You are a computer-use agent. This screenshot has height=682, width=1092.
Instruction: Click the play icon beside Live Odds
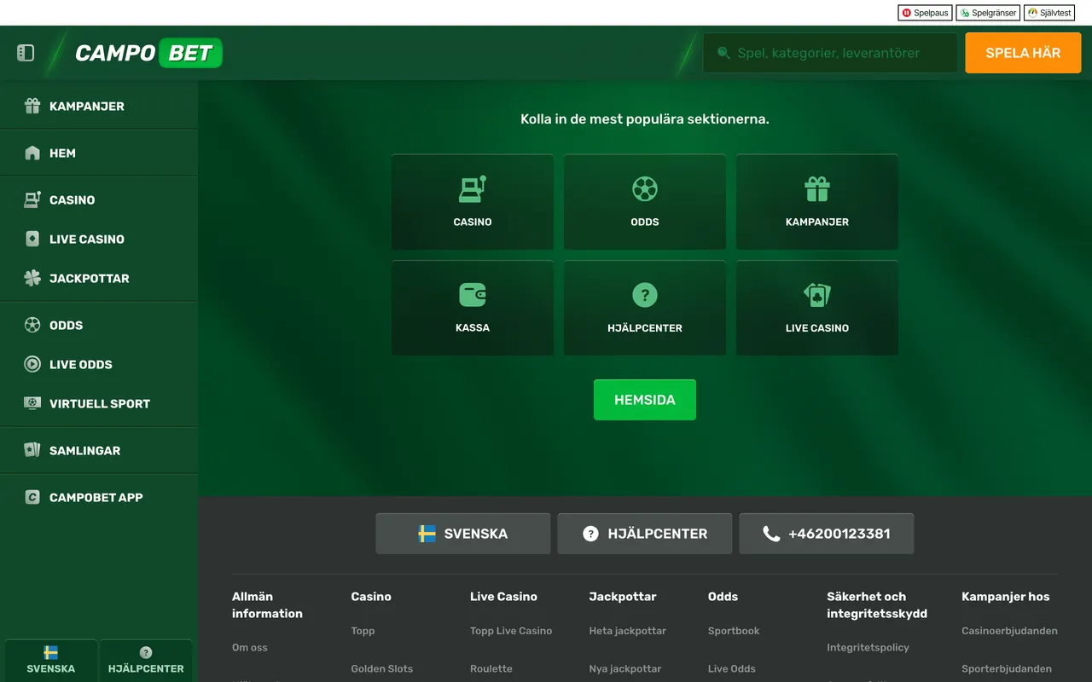pyautogui.click(x=32, y=364)
